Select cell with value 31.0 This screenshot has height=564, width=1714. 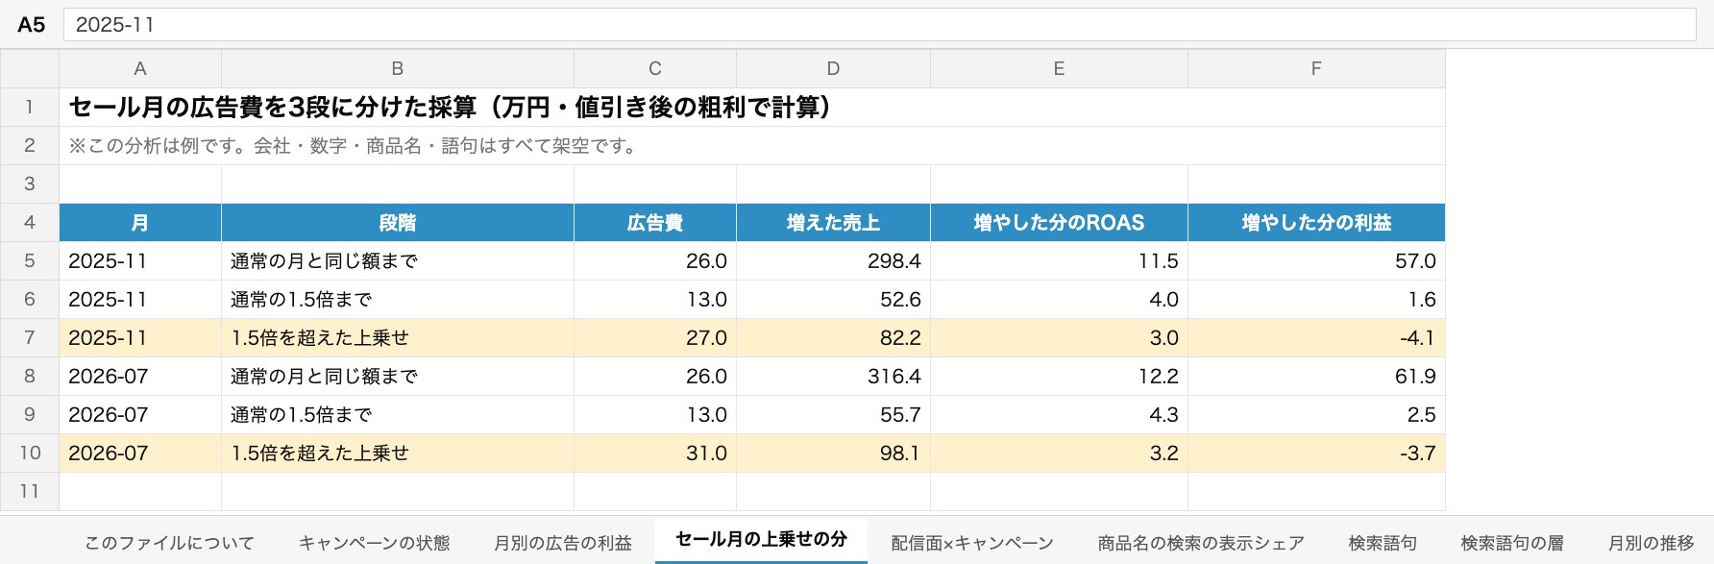(x=655, y=454)
